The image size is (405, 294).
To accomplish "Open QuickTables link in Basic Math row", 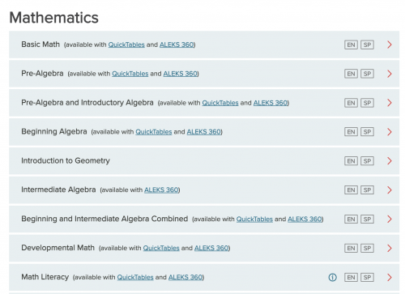I will tap(126, 45).
